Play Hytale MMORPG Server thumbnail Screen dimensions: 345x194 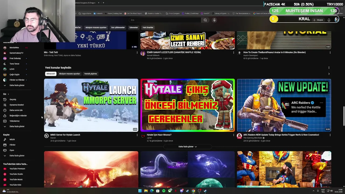point(91,105)
